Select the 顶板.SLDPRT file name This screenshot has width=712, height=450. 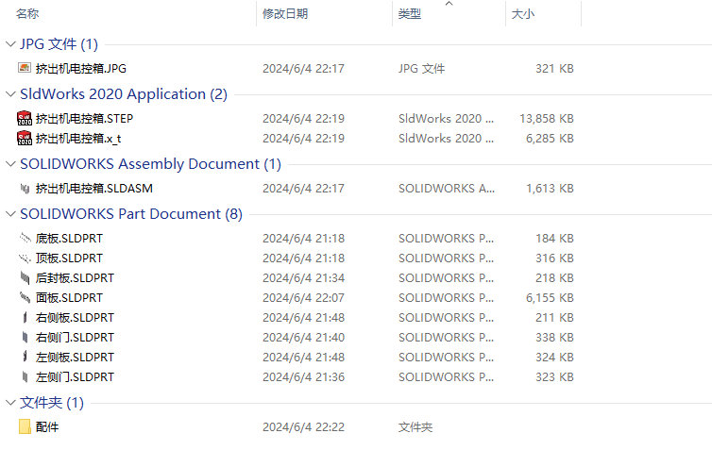pos(70,258)
